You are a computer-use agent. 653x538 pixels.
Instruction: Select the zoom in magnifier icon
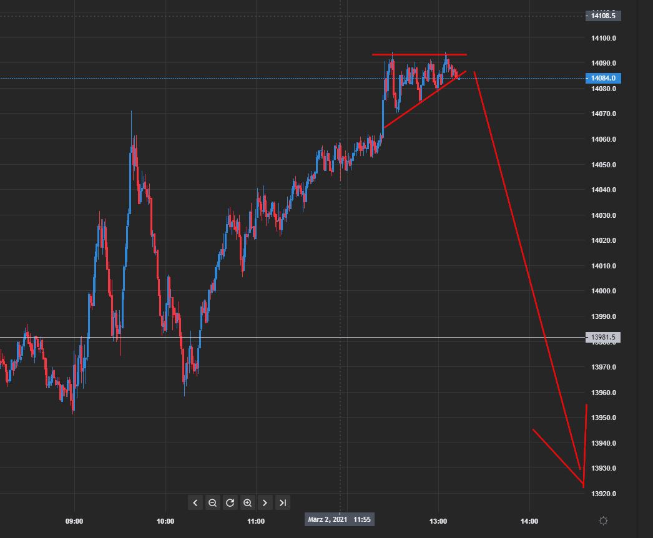click(x=247, y=502)
